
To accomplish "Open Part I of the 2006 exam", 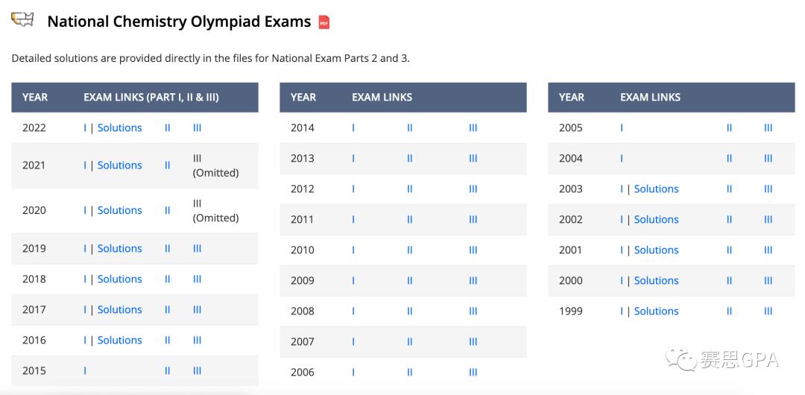I will pyautogui.click(x=353, y=372).
